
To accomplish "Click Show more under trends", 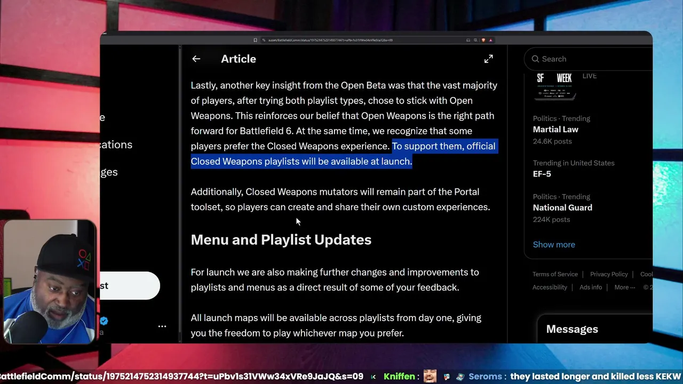I will tap(554, 244).
